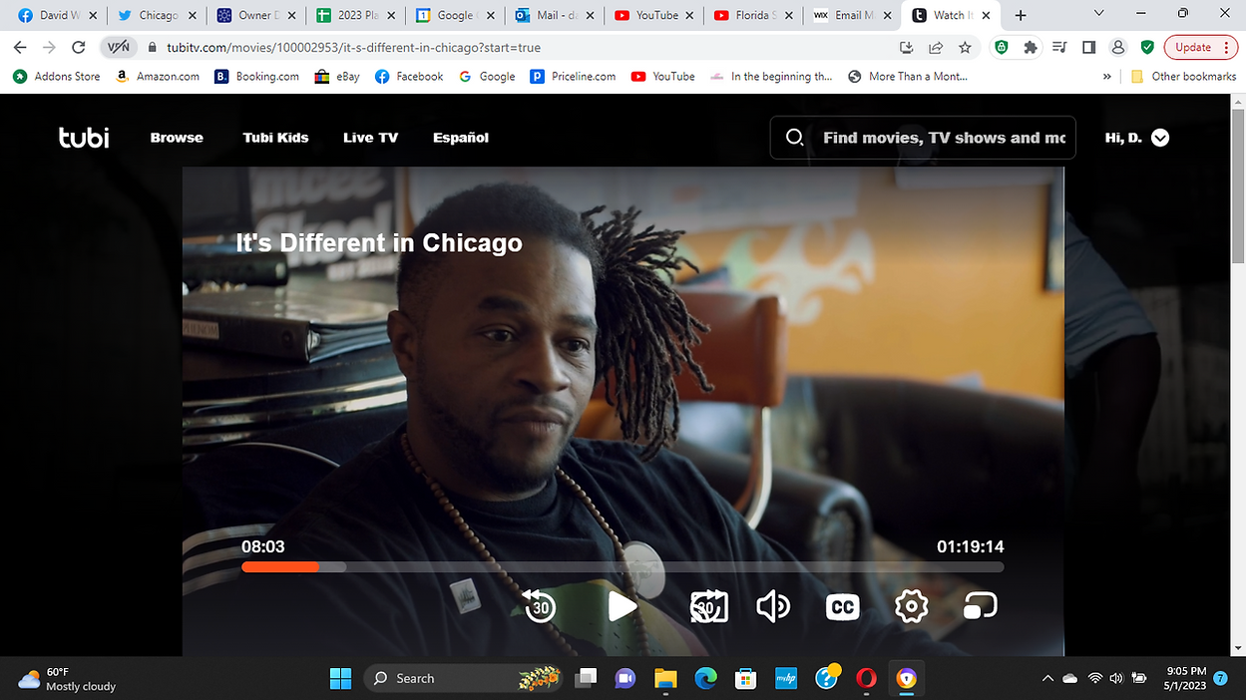Open the Opera browser taskbar icon
This screenshot has width=1246, height=700.
[x=866, y=678]
